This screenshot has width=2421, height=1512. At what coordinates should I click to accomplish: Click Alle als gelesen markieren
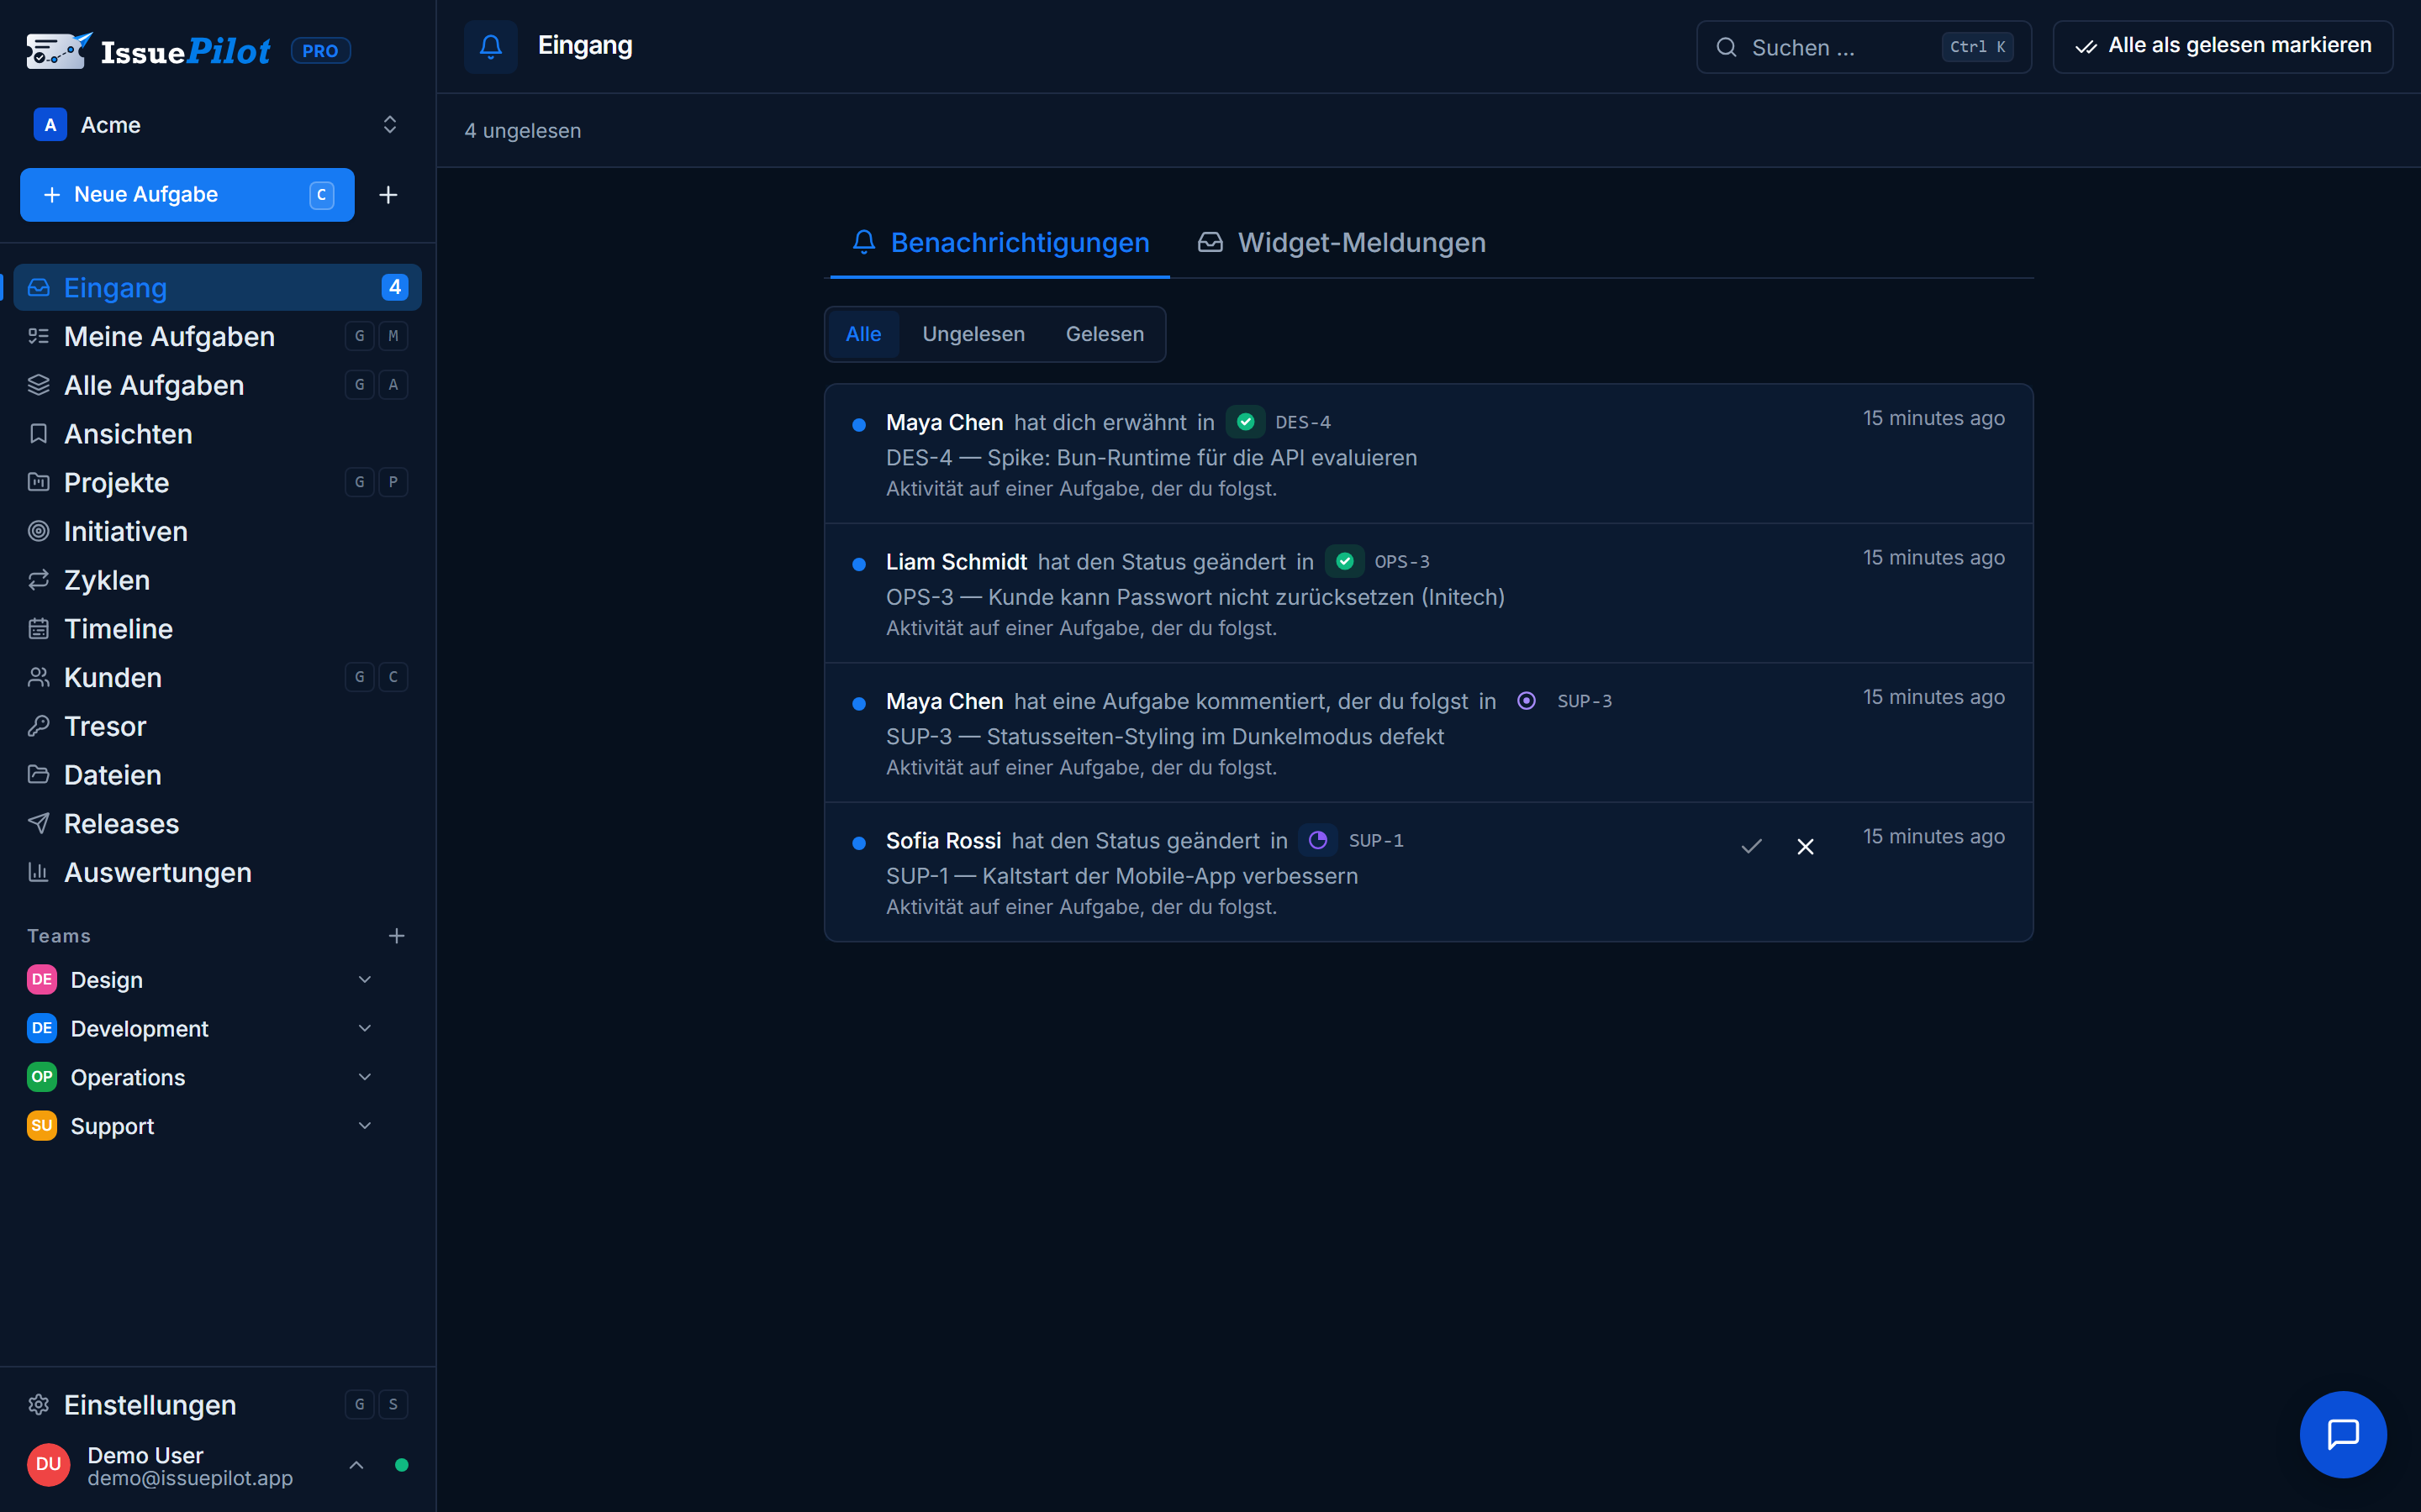point(2223,46)
